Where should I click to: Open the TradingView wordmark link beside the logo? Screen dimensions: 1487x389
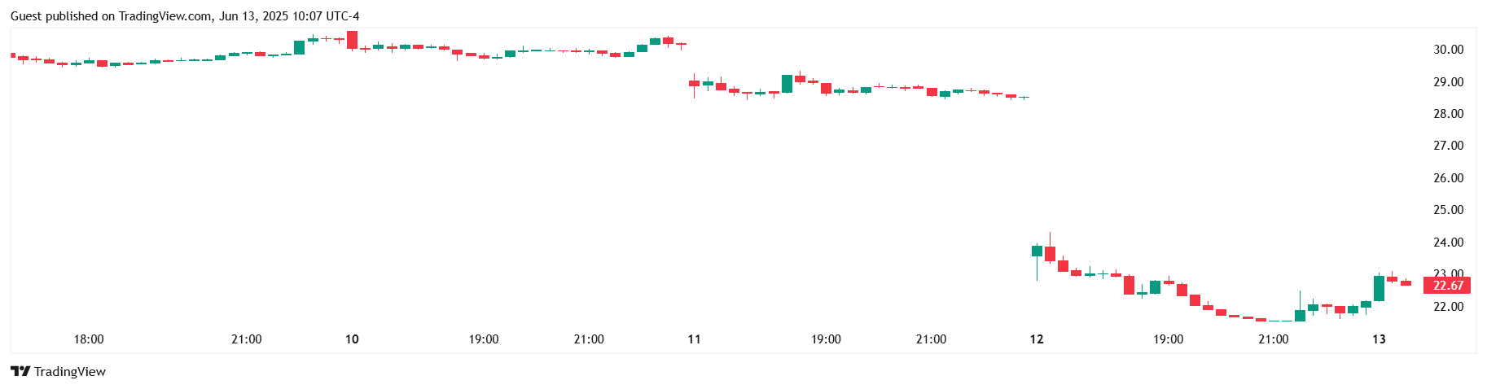click(69, 372)
